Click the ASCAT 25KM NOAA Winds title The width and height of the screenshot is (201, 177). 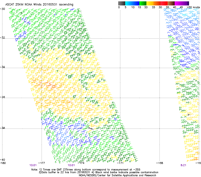[x=39, y=5]
